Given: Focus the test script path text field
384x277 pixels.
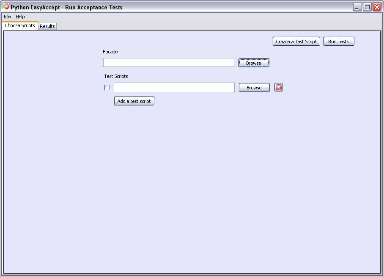Looking at the screenshot, I should (x=174, y=88).
